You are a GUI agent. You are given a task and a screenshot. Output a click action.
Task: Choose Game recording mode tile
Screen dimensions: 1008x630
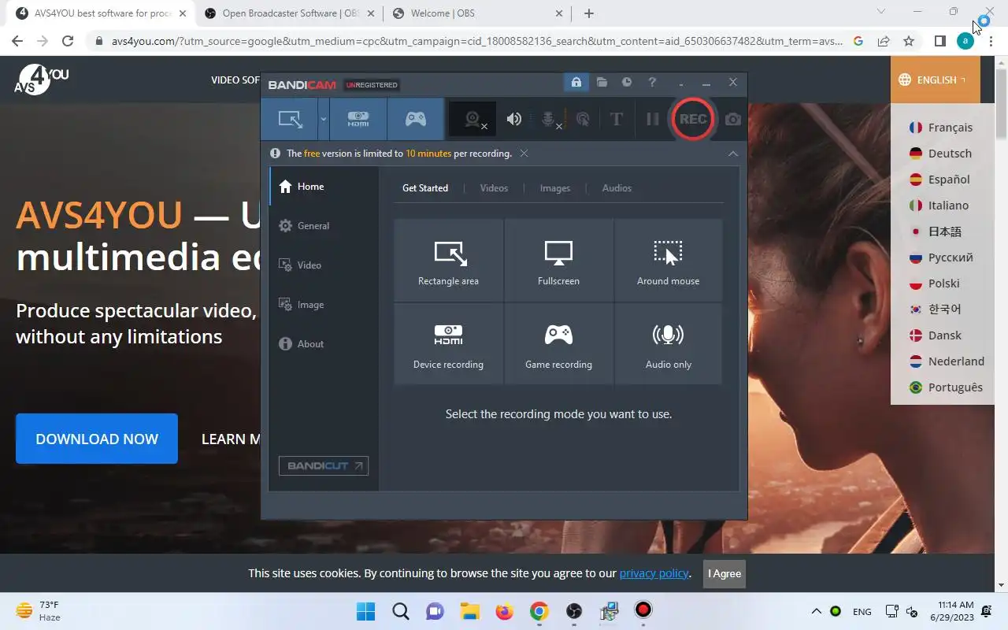pos(558,344)
